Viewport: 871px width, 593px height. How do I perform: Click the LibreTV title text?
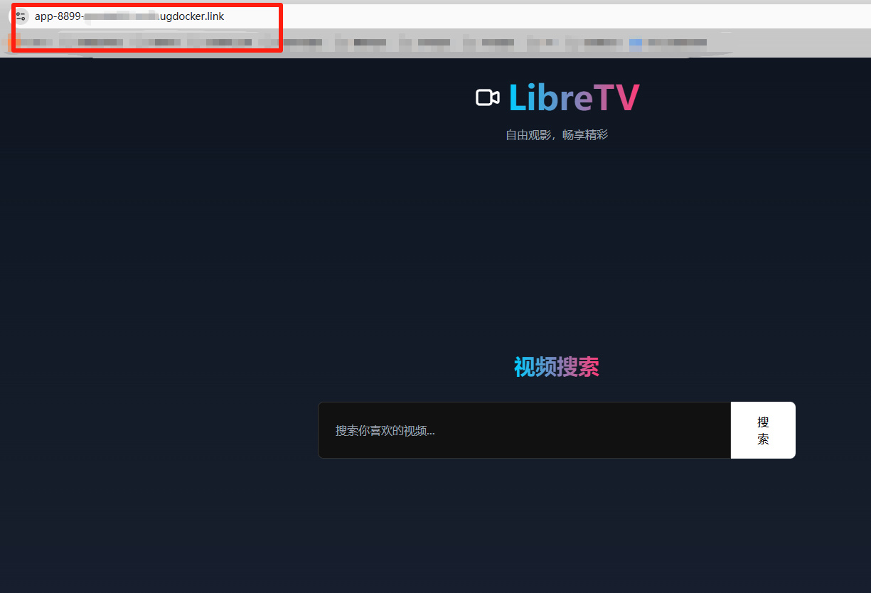tap(574, 98)
